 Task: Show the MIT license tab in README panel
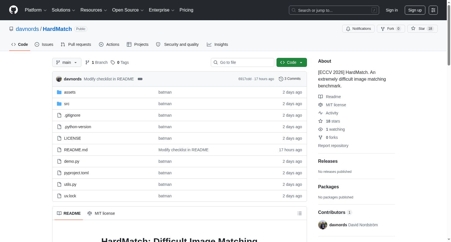[101, 213]
